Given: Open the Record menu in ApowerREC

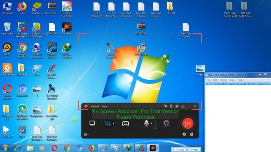Looking at the screenshot, I should 95,106.
